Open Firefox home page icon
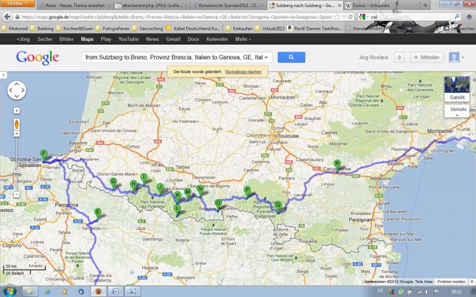This screenshot has width=476, height=297. 469,17
